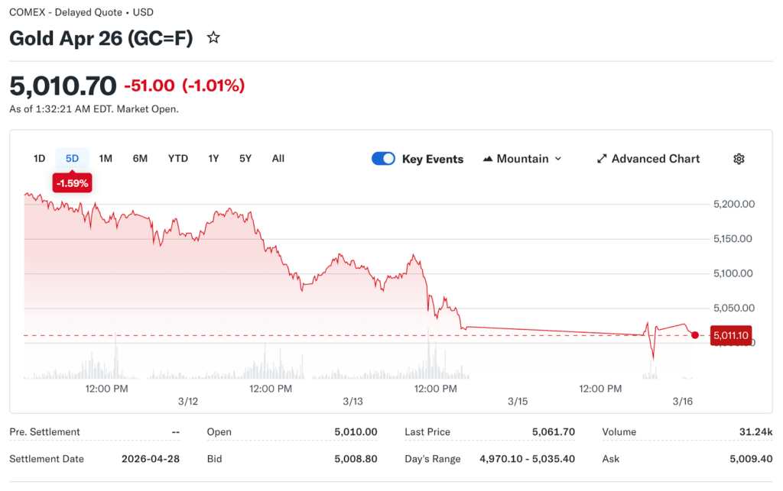The height and width of the screenshot is (491, 783).
Task: Select the 5D range tab
Action: coord(72,159)
